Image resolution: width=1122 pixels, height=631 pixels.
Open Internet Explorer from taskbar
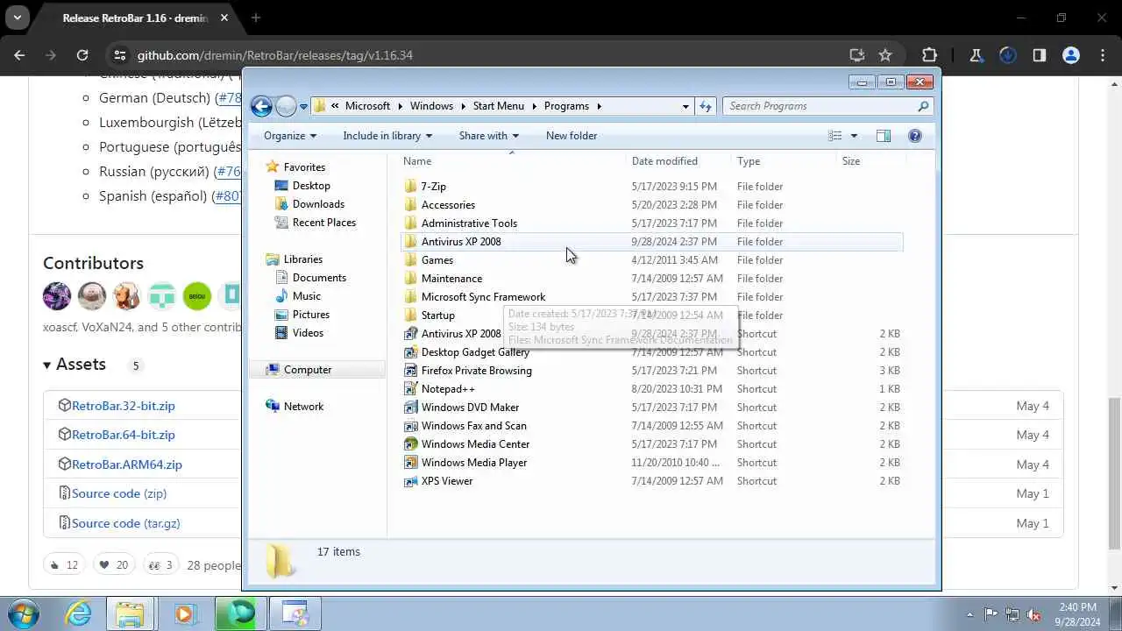coord(79,613)
